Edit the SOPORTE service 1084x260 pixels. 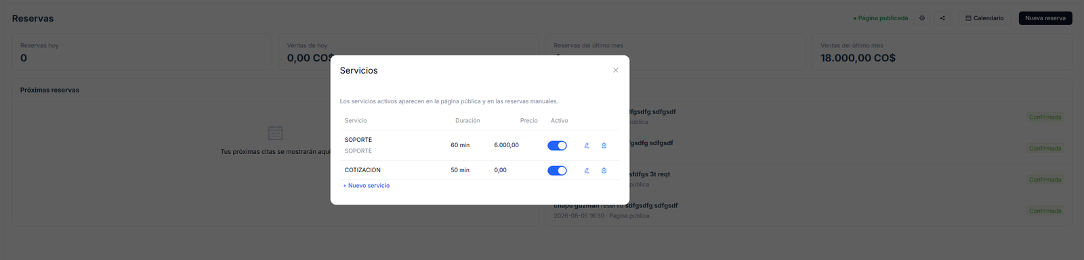(x=587, y=145)
